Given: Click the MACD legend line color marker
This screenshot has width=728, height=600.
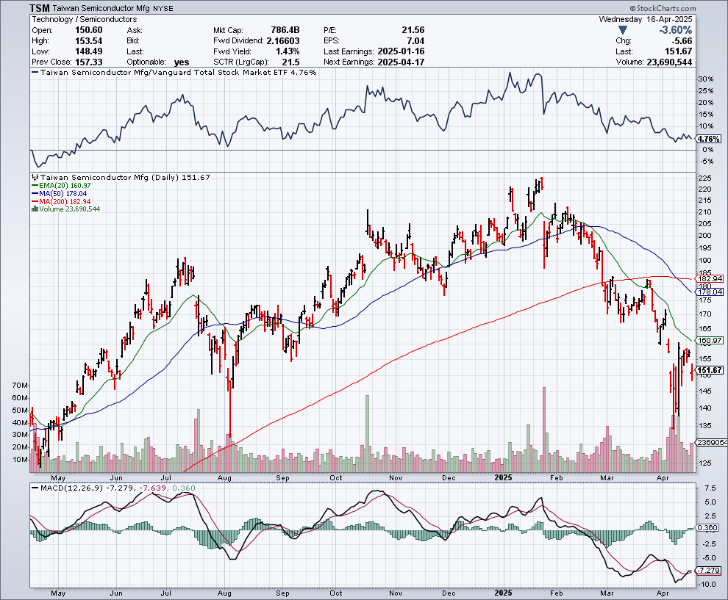Looking at the screenshot, I should tap(35, 488).
